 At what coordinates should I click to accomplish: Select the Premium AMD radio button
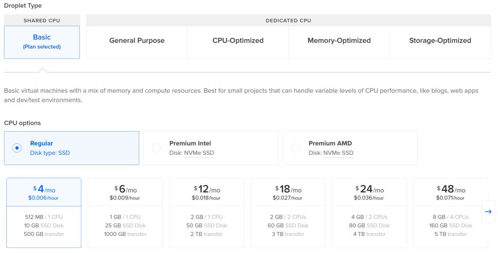point(295,148)
